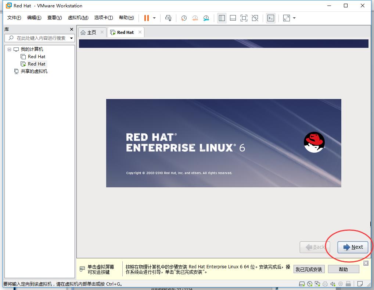This screenshot has height=290, width=374.
Task: Click the network adapter status icon
Action: tap(317, 284)
